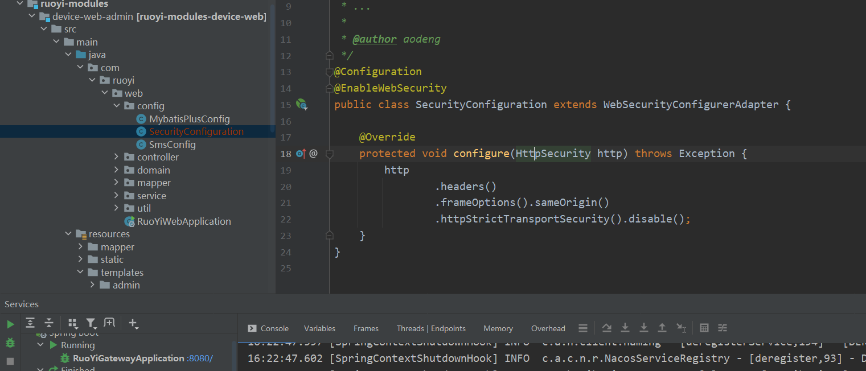Click the Step Over debugger icon
The height and width of the screenshot is (371, 866).
606,328
